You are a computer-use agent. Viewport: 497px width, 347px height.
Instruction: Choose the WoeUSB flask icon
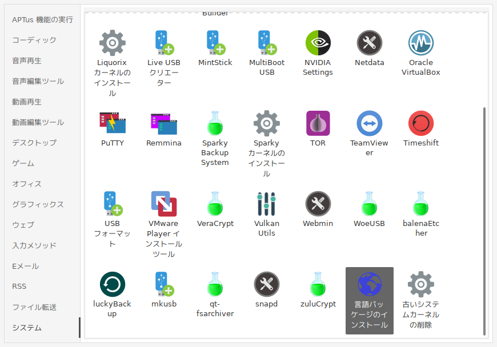tap(369, 204)
